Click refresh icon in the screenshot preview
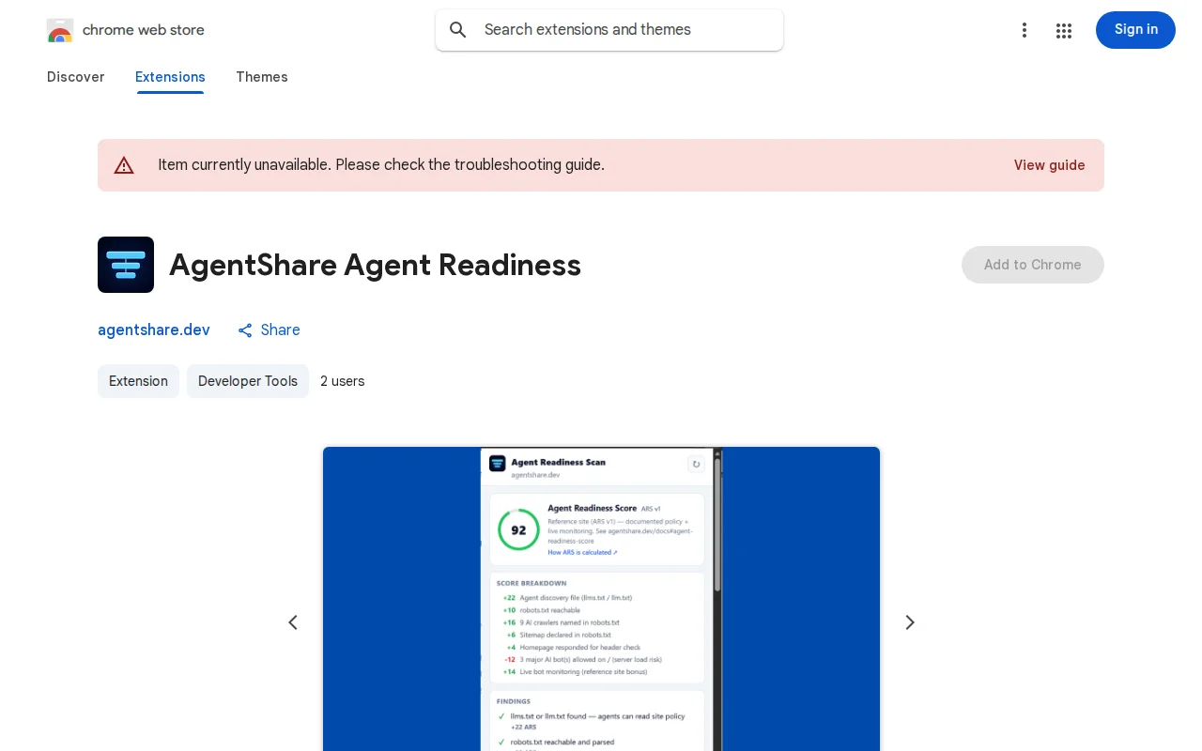Image resolution: width=1202 pixels, height=751 pixels. click(x=696, y=464)
